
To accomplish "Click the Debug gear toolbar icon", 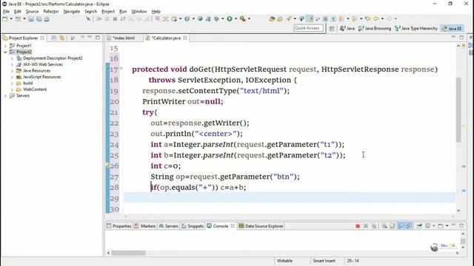I will coord(216,18).
